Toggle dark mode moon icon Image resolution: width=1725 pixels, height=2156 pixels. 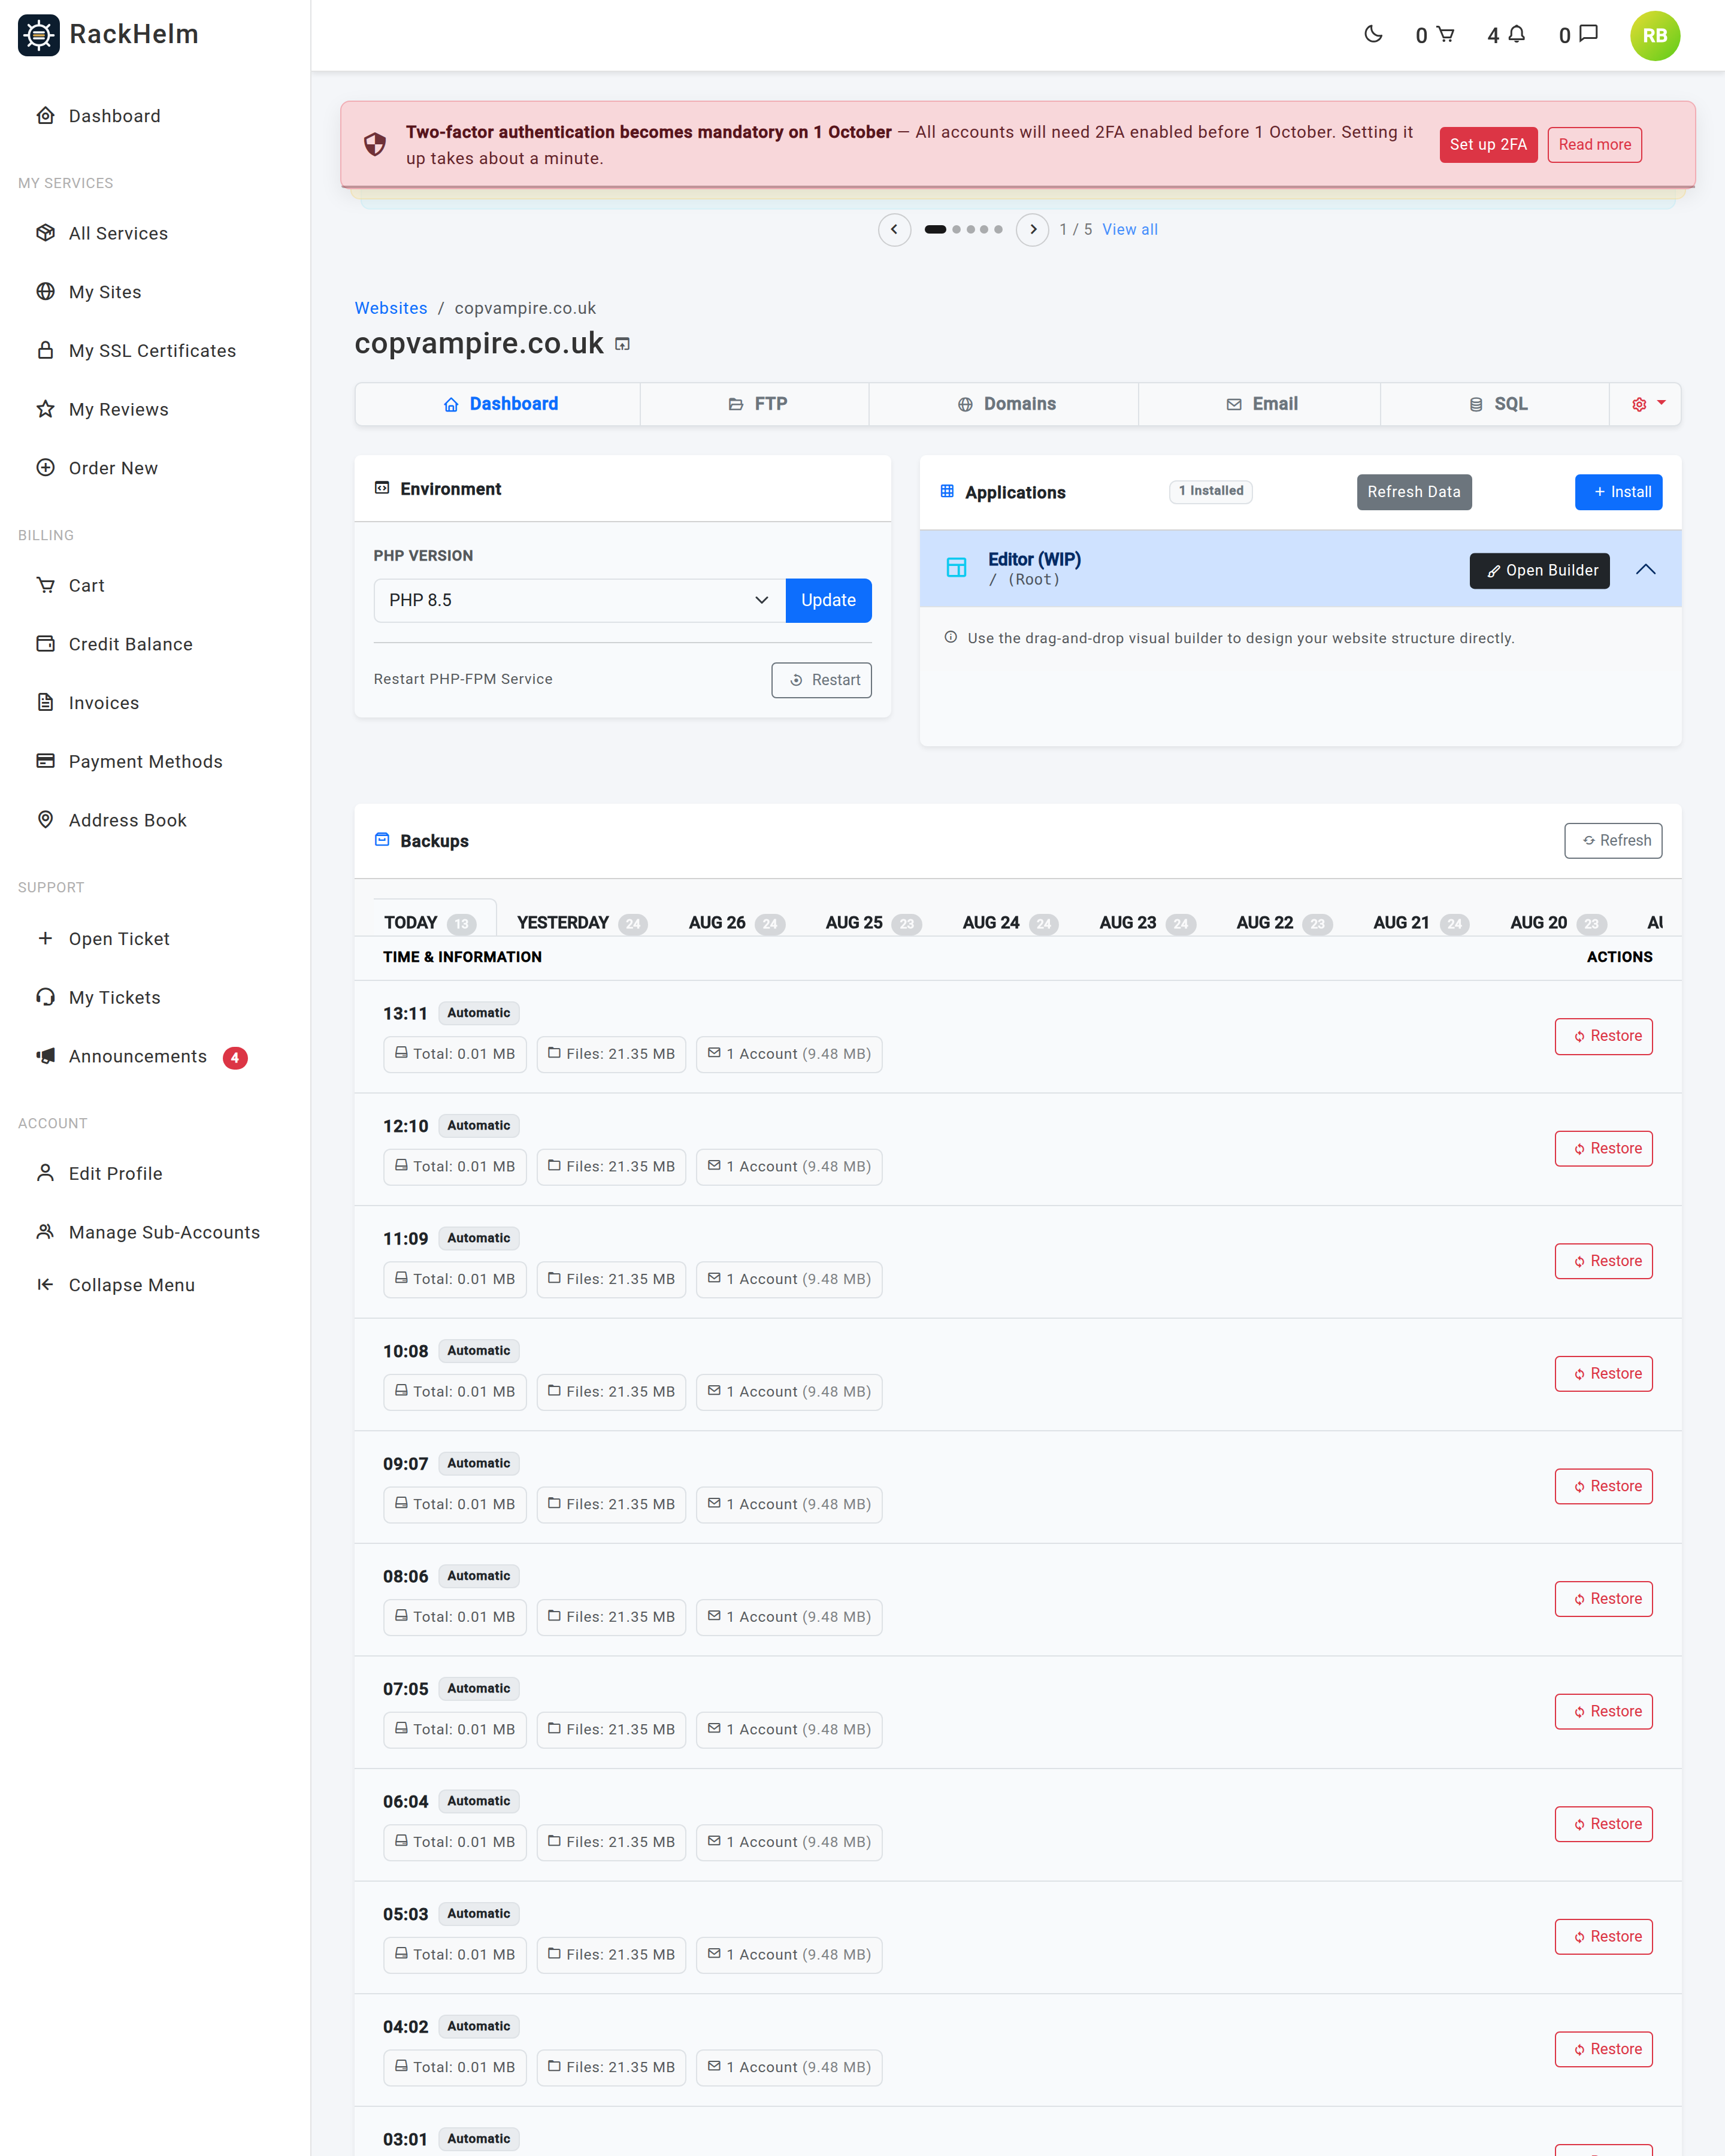pos(1373,35)
